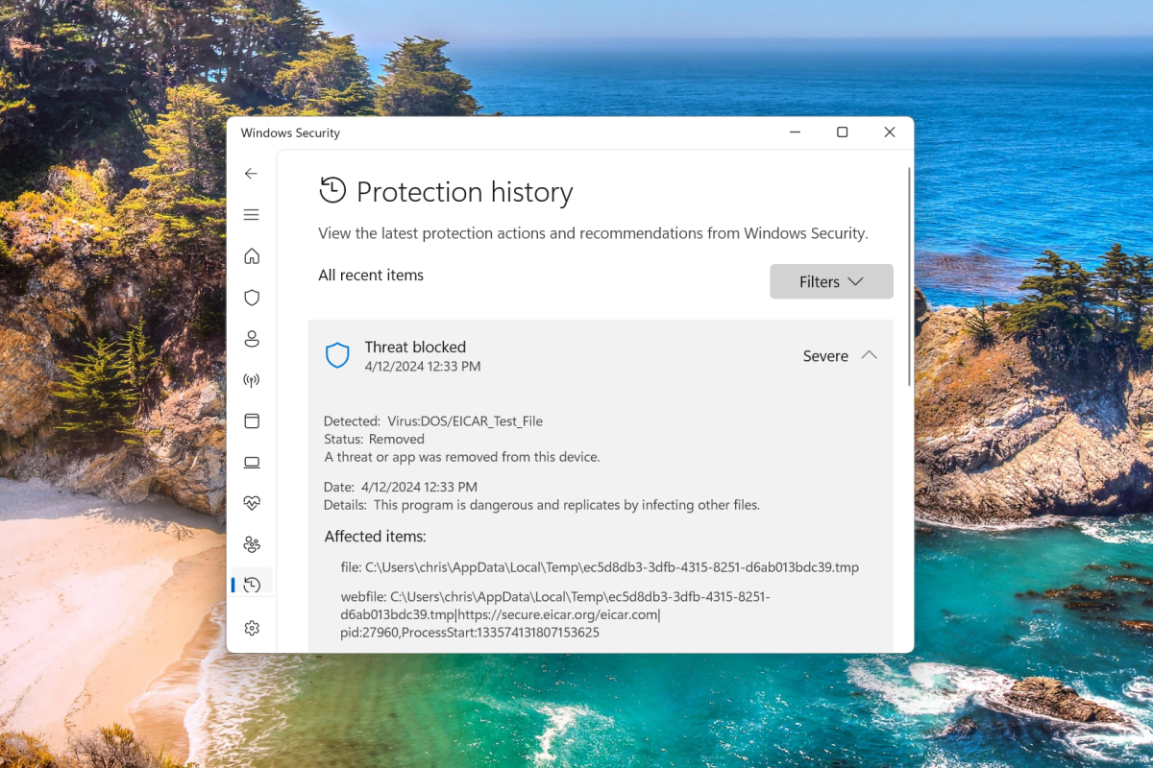Open Account protection person icon
Screen dimensions: 1153x768
click(252, 339)
